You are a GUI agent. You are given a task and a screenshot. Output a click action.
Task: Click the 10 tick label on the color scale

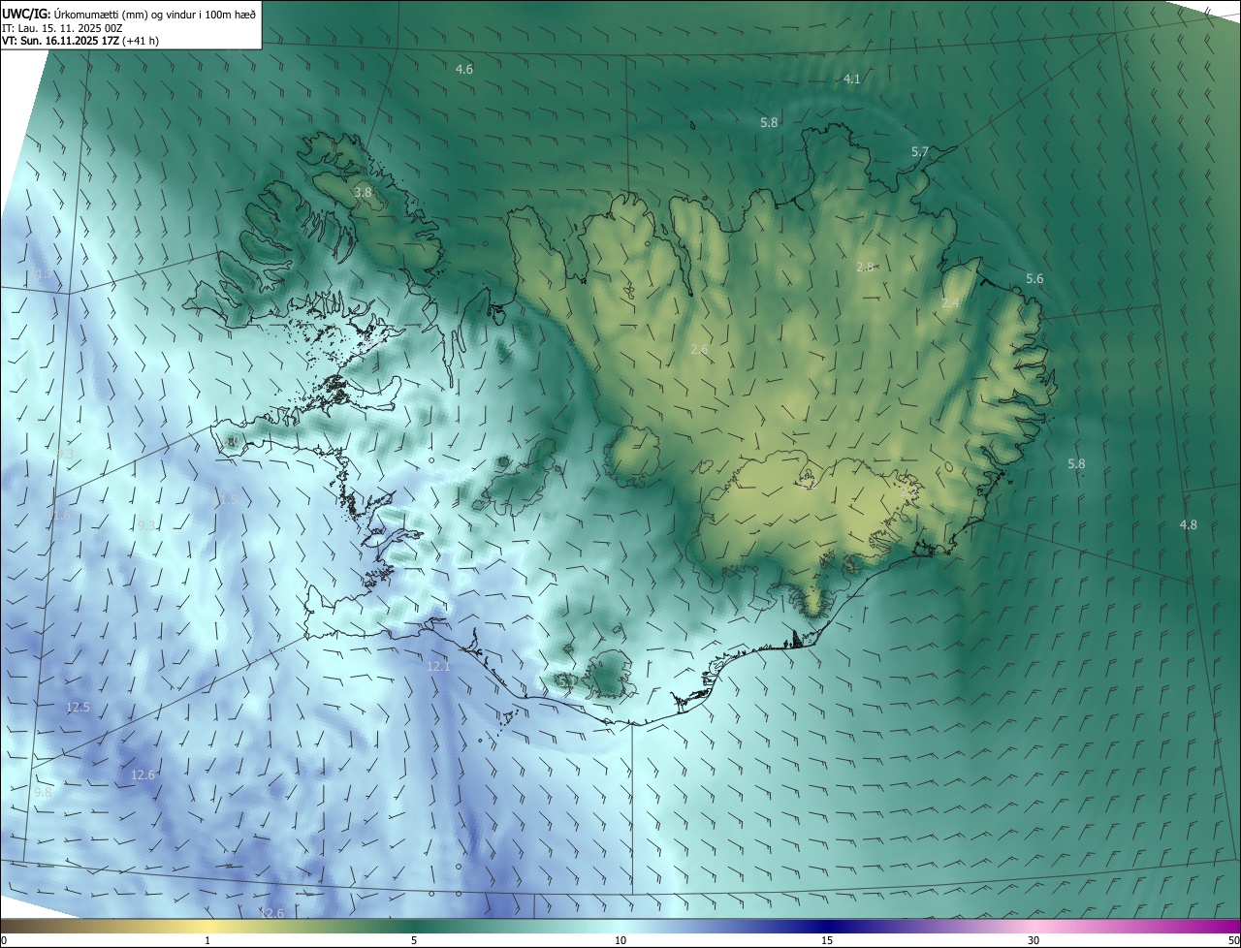pyautogui.click(x=620, y=940)
